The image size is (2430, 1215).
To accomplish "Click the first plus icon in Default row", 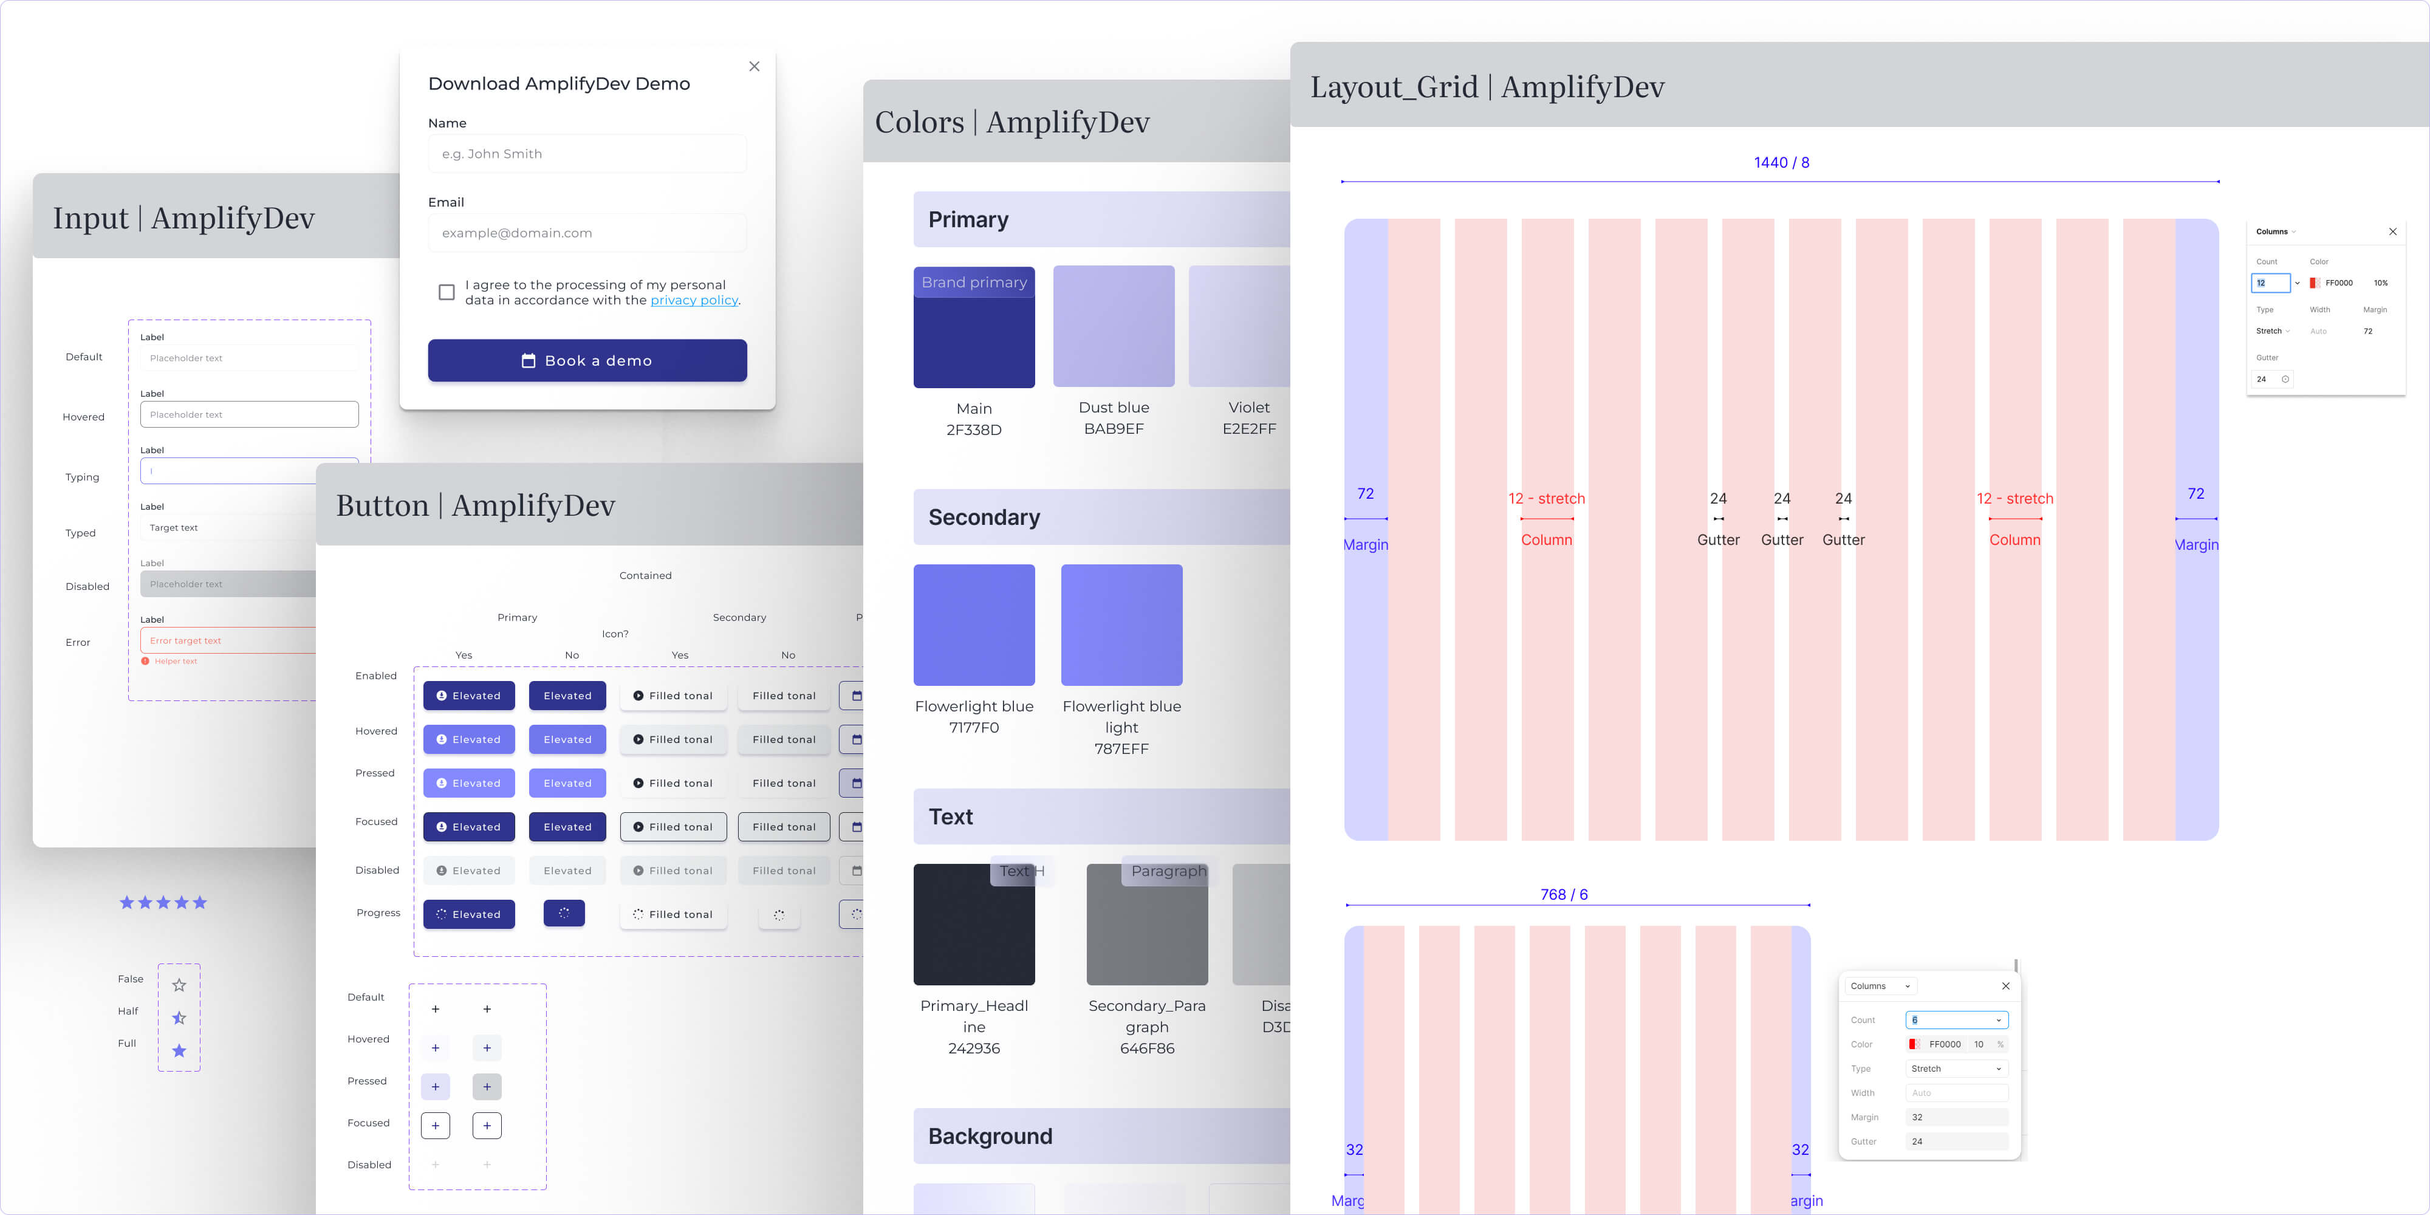I will (x=435, y=1009).
